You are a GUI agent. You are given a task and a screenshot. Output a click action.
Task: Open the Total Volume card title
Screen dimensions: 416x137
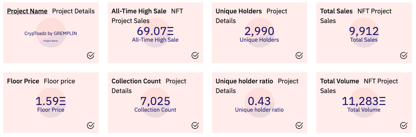pos(340,81)
